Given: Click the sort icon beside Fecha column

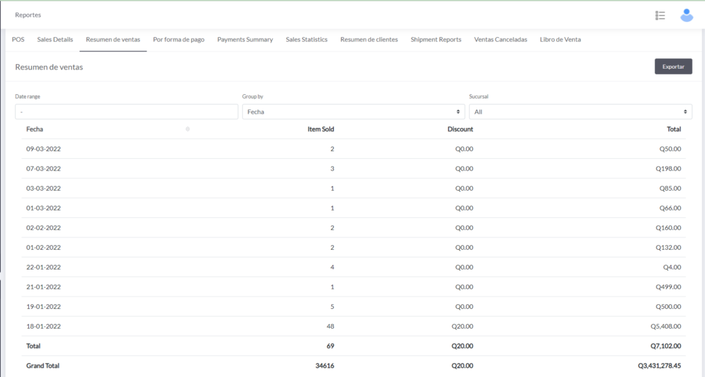Looking at the screenshot, I should [x=188, y=129].
